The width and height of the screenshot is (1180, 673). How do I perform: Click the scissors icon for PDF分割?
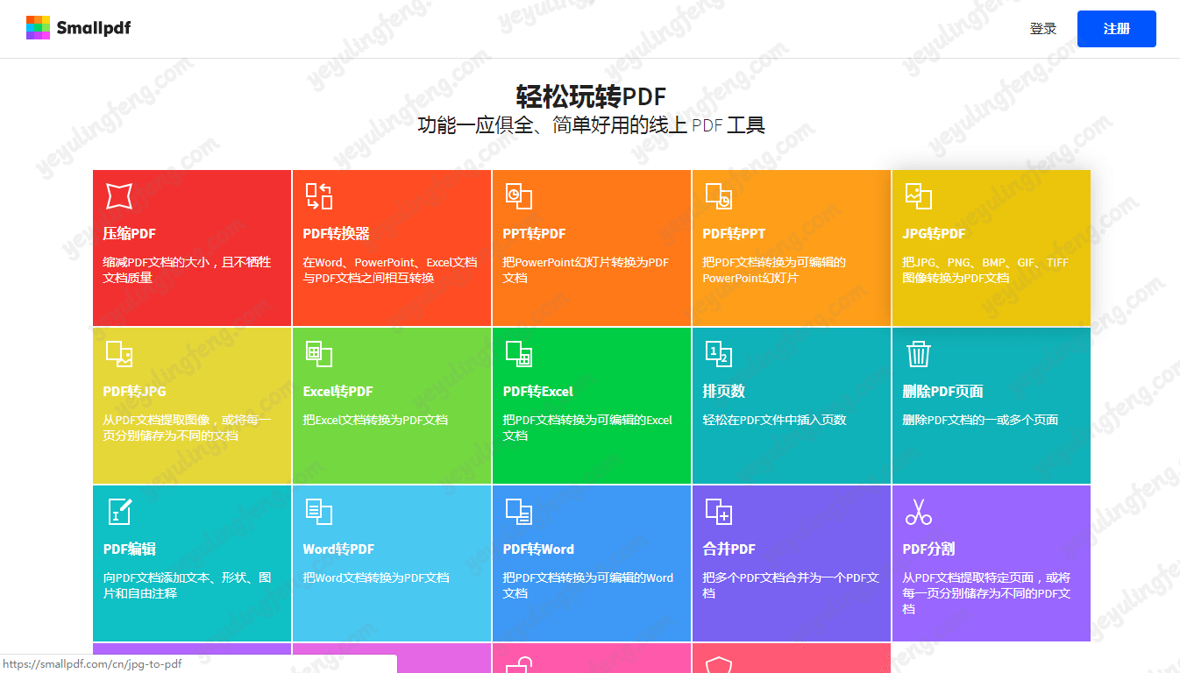click(918, 512)
